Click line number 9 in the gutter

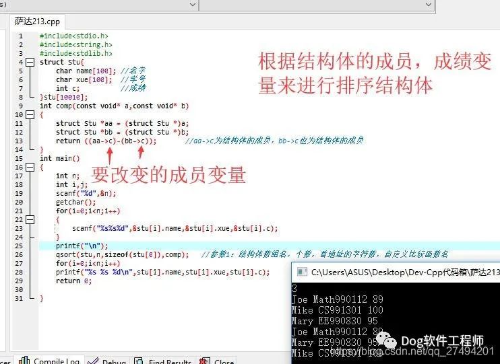point(20,106)
